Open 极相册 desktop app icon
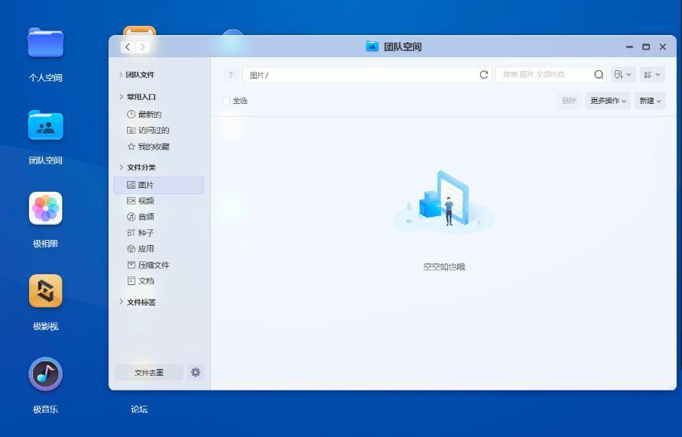The width and height of the screenshot is (682, 437). point(46,209)
